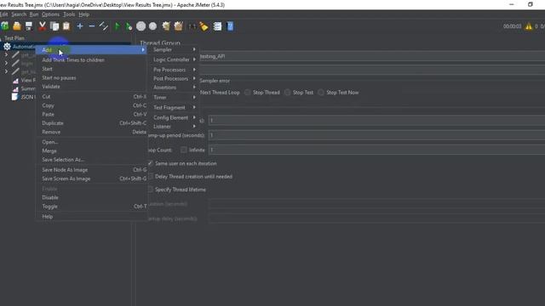Click the Clear toolbar icon
545x306 pixels.
coord(166,26)
